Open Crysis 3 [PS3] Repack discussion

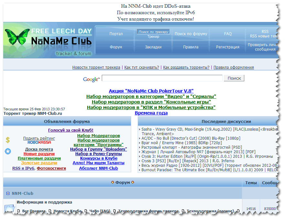188,161
